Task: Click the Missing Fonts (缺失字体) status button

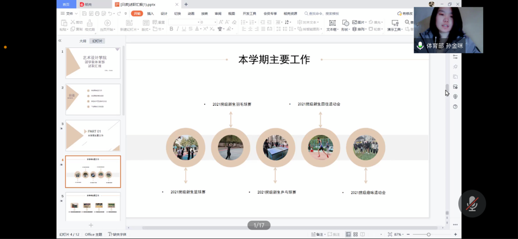Action: pyautogui.click(x=118, y=234)
